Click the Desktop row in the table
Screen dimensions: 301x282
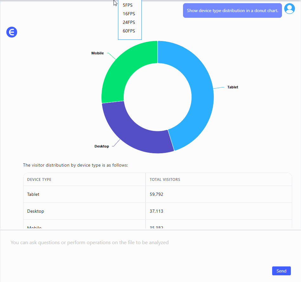[36, 211]
